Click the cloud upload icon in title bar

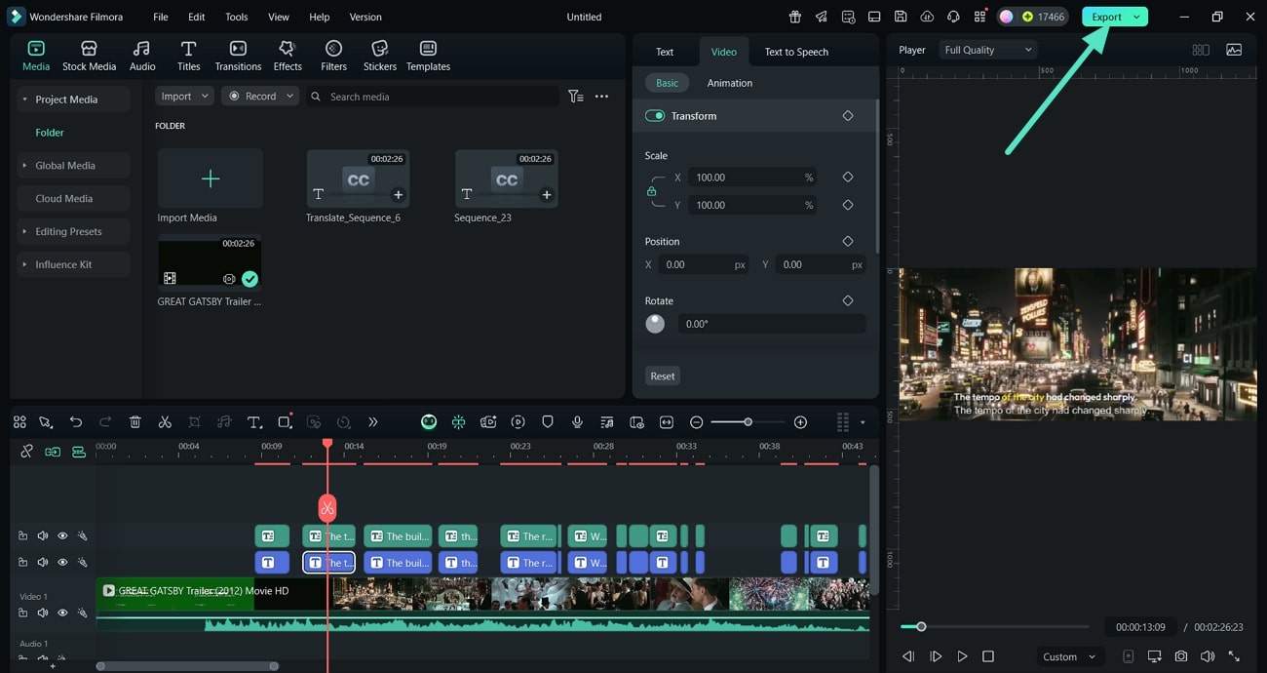click(927, 17)
